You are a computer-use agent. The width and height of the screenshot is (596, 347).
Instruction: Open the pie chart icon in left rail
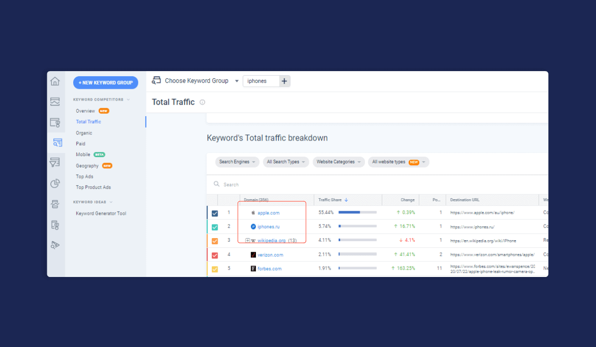(55, 183)
